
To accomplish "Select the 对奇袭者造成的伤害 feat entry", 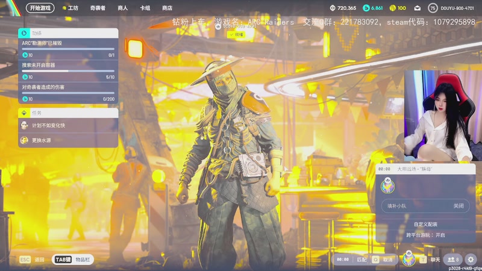I will point(68,93).
